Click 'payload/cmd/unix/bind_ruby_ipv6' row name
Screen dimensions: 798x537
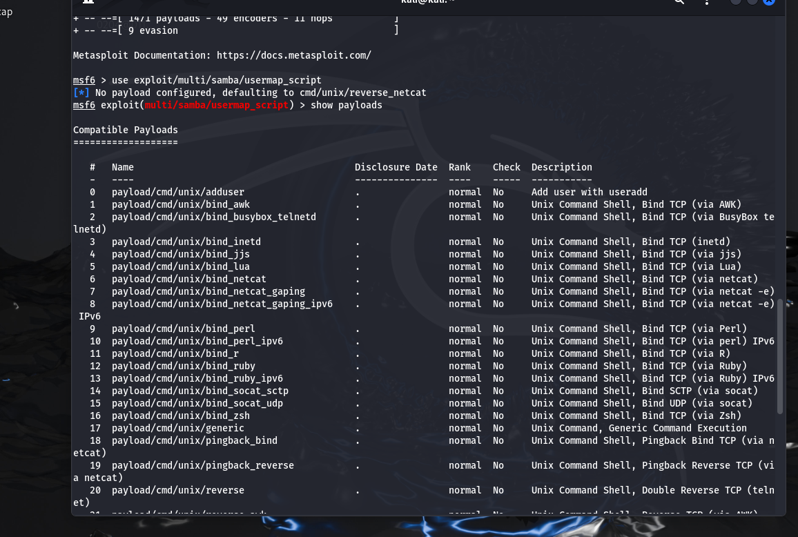[197, 378]
